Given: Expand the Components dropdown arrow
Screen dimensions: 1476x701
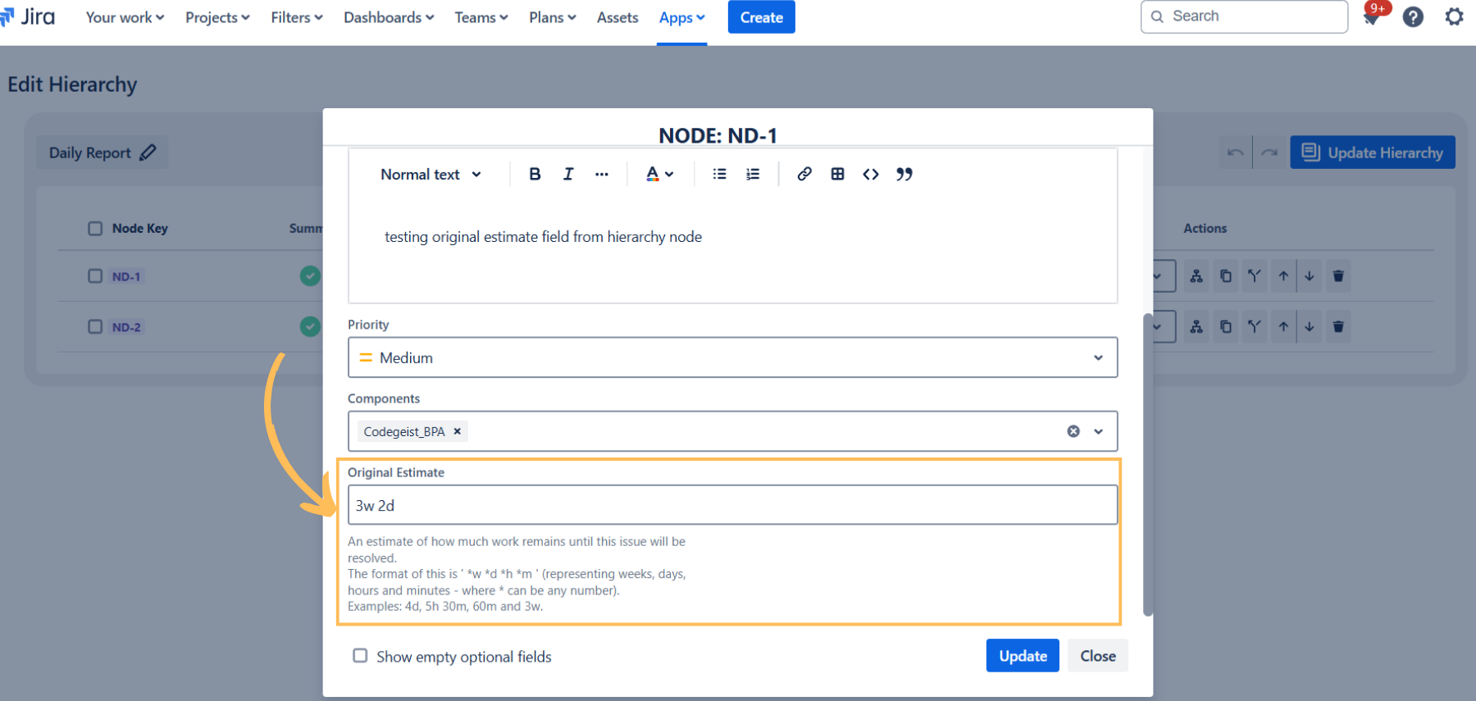Looking at the screenshot, I should (x=1099, y=431).
